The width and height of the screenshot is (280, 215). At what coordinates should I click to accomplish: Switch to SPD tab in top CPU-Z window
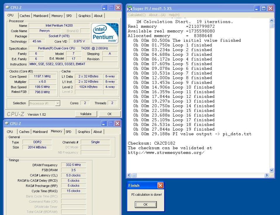69,16
